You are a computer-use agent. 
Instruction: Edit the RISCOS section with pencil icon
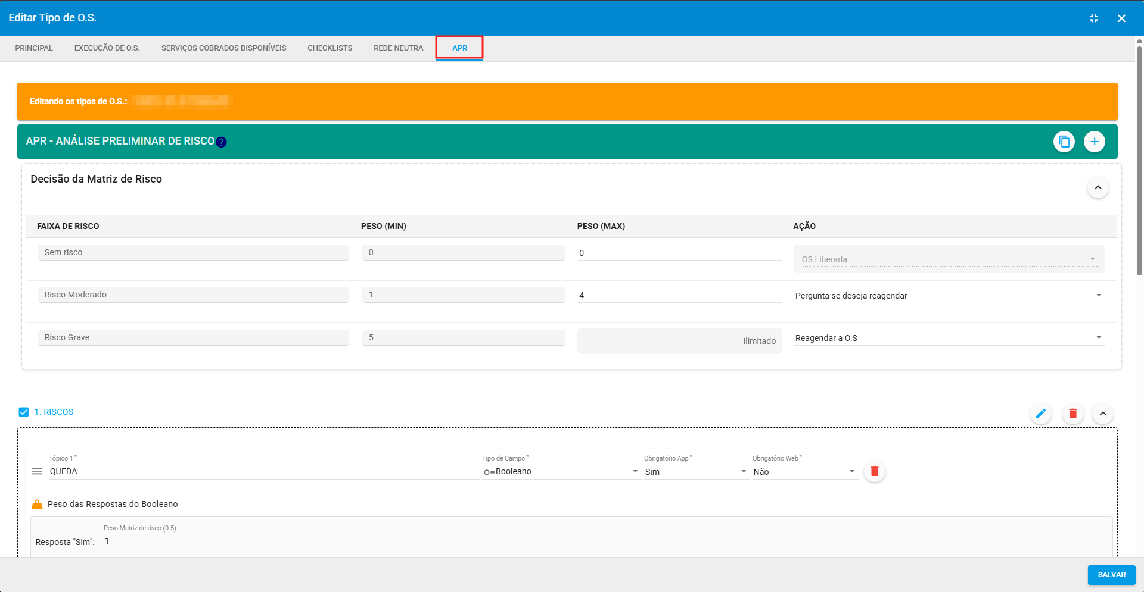click(x=1040, y=414)
